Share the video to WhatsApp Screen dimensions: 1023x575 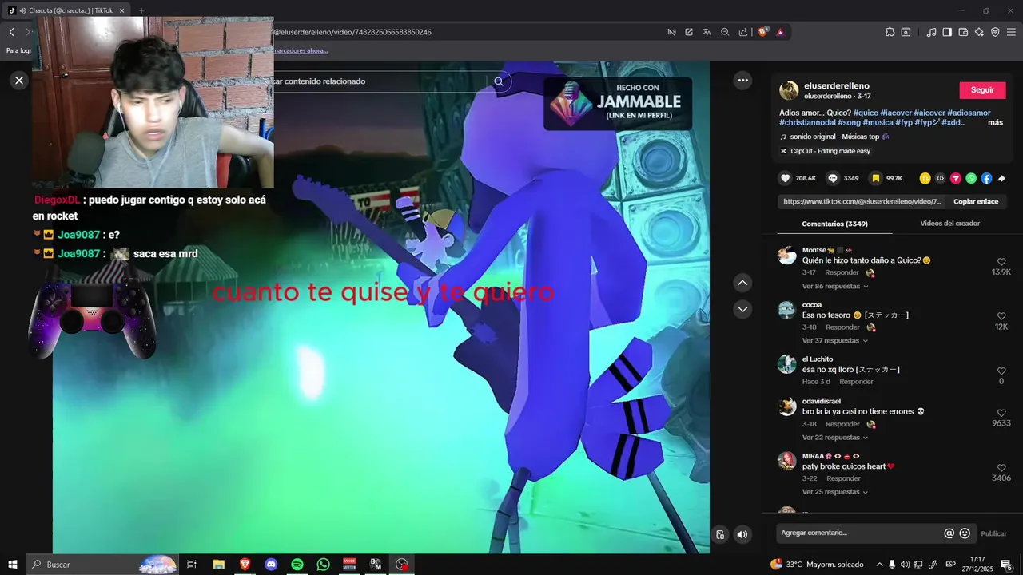click(971, 178)
